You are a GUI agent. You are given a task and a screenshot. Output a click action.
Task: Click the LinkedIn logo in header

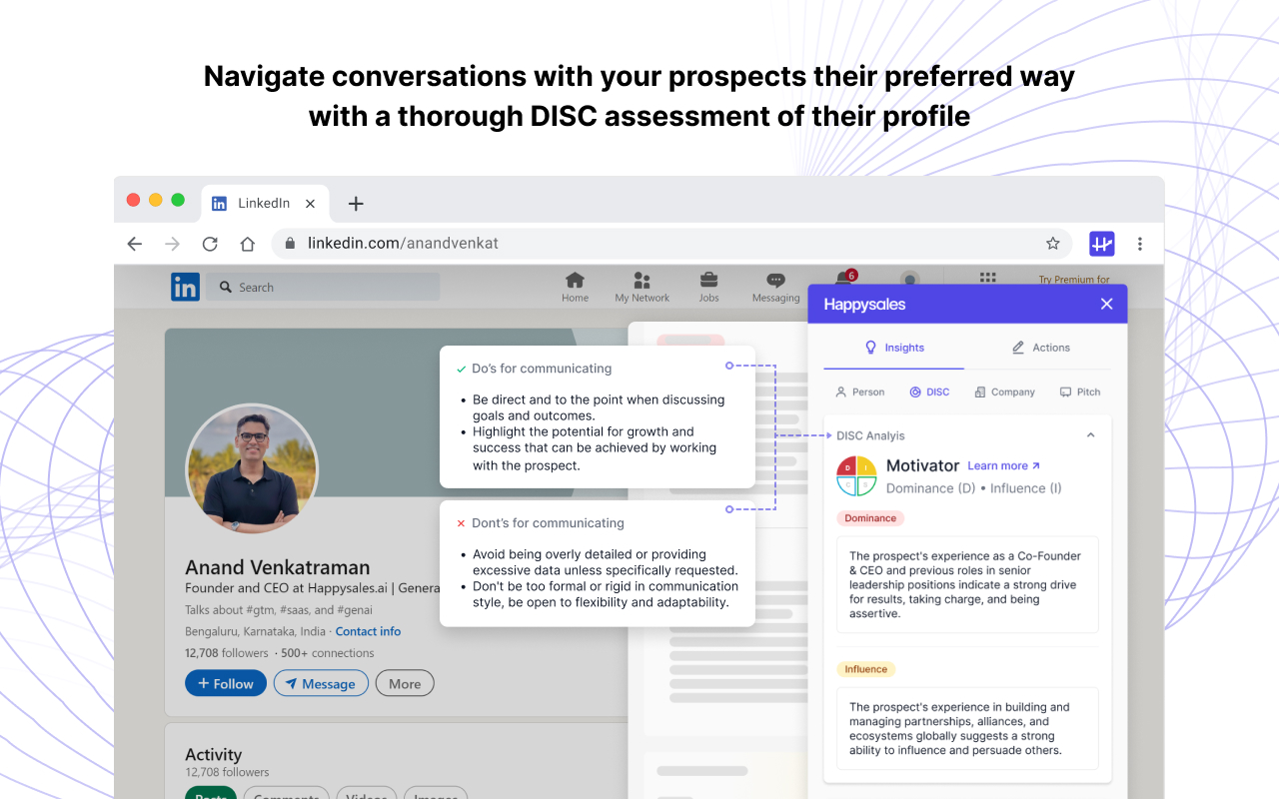pos(185,287)
